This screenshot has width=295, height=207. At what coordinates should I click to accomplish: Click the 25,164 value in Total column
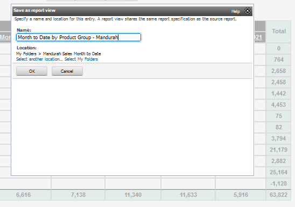[279, 172]
